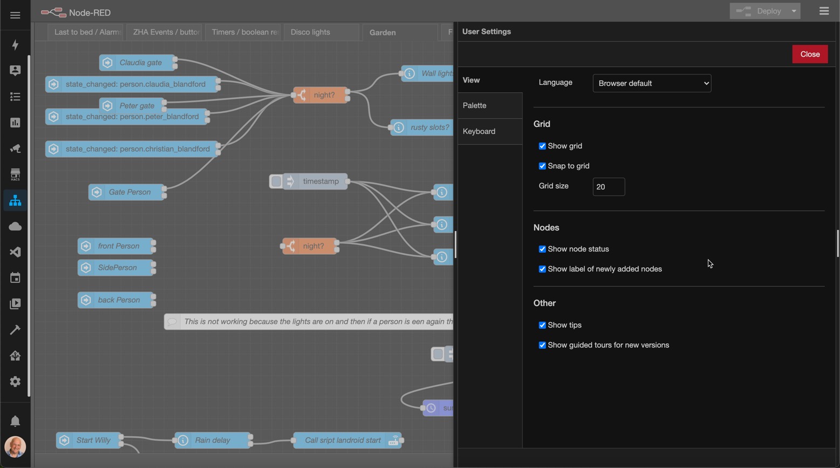Select the Call sript landroid start node
Image resolution: width=840 pixels, height=468 pixels.
coord(347,440)
